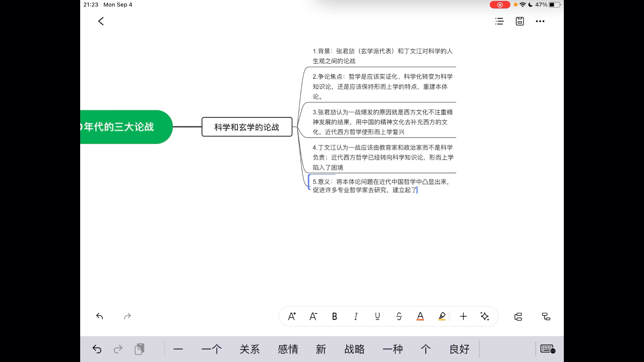The image size is (644, 362).
Task: Select node 2.争论焦点
Action: (383, 86)
